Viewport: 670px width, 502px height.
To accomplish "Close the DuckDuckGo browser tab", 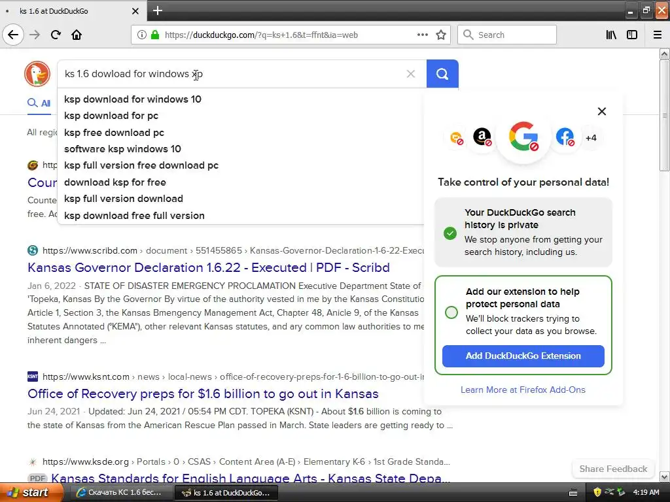I will [135, 11].
